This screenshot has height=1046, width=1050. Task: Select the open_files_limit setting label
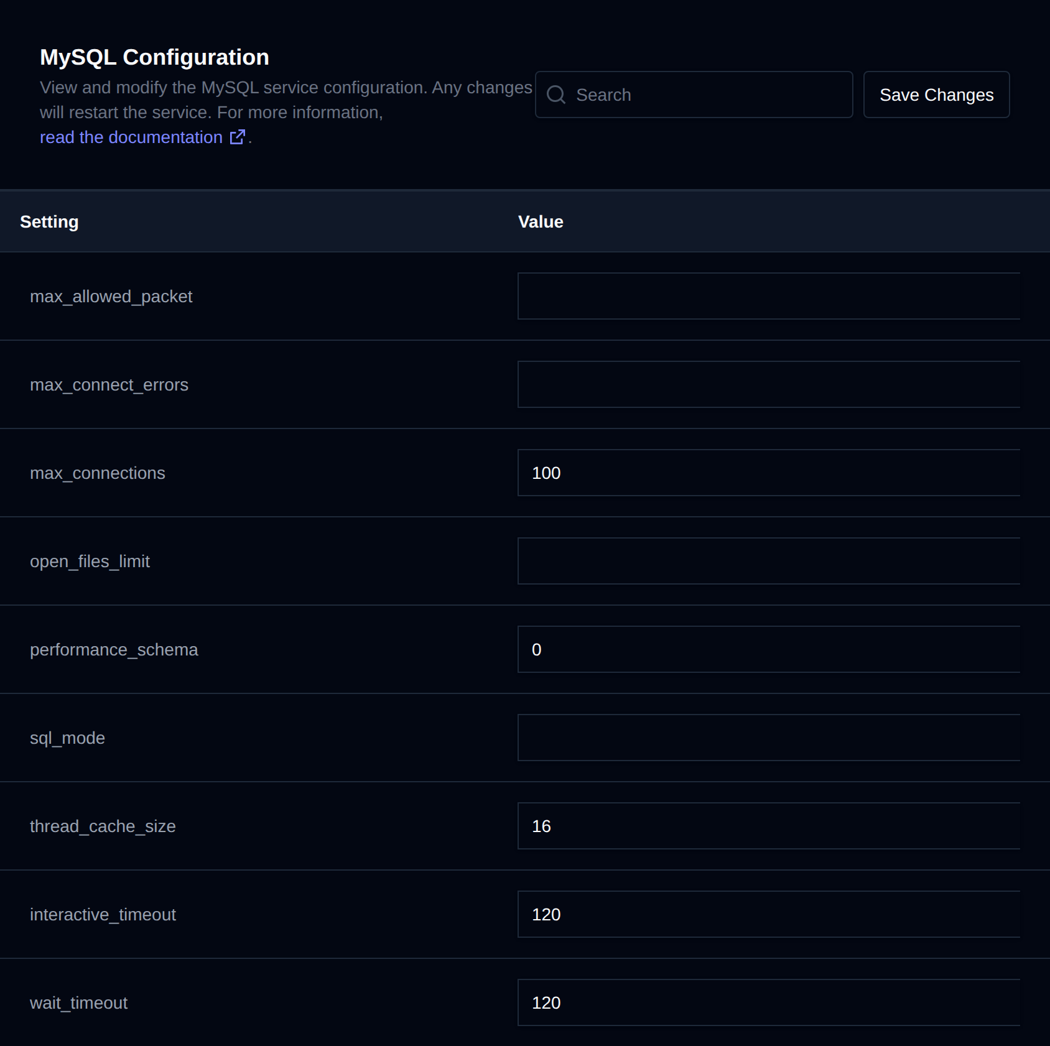tap(90, 562)
